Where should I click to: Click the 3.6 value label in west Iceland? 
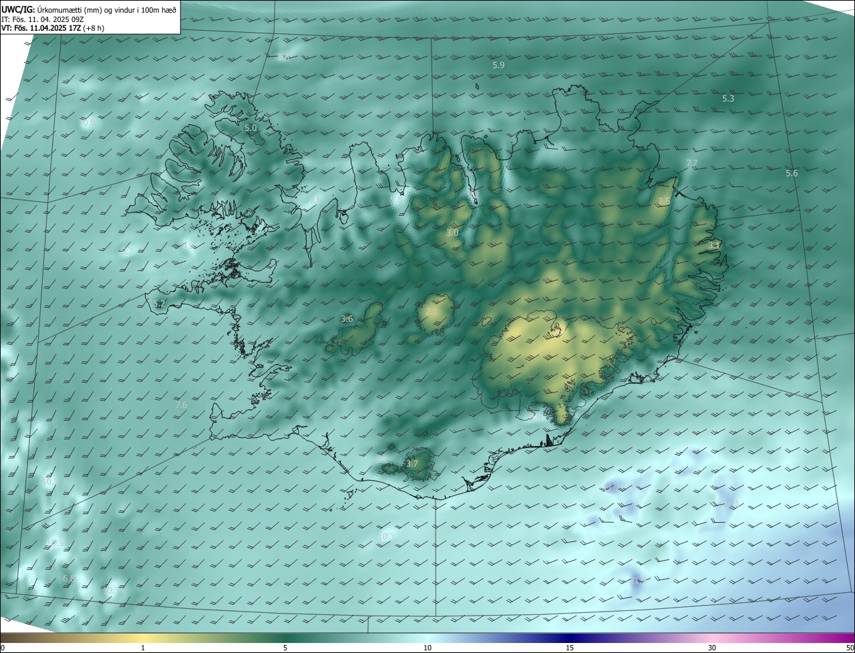coord(347,319)
